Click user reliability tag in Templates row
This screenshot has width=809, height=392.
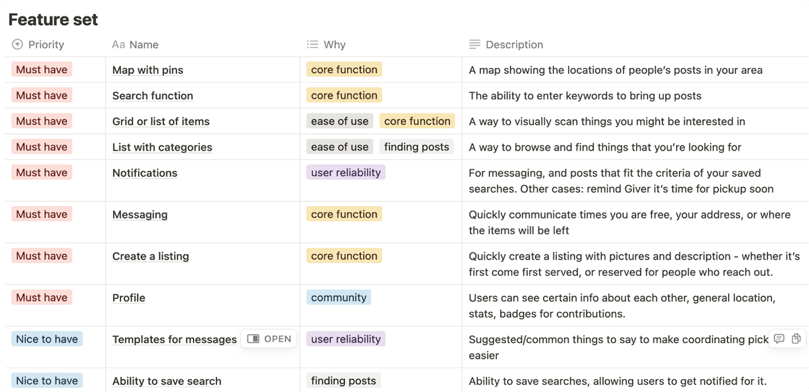(x=346, y=339)
